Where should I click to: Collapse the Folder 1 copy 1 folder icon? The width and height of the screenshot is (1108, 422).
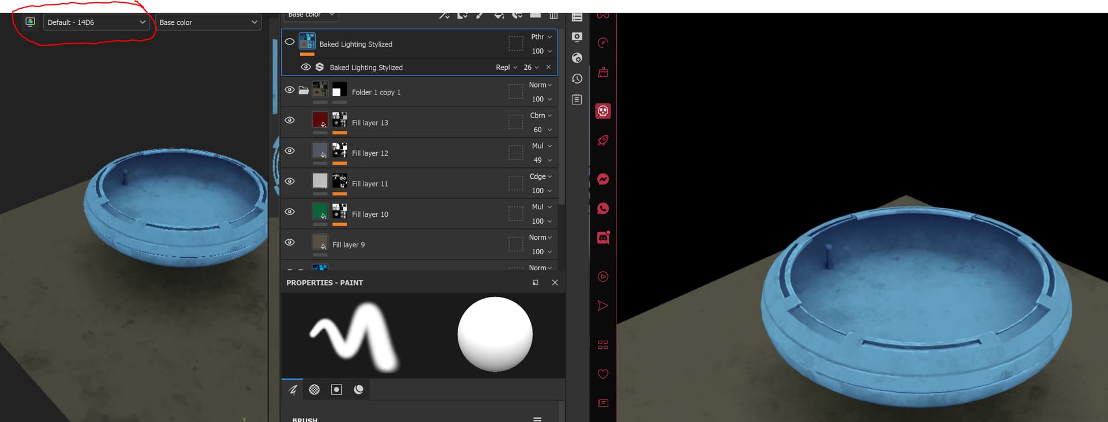click(304, 91)
